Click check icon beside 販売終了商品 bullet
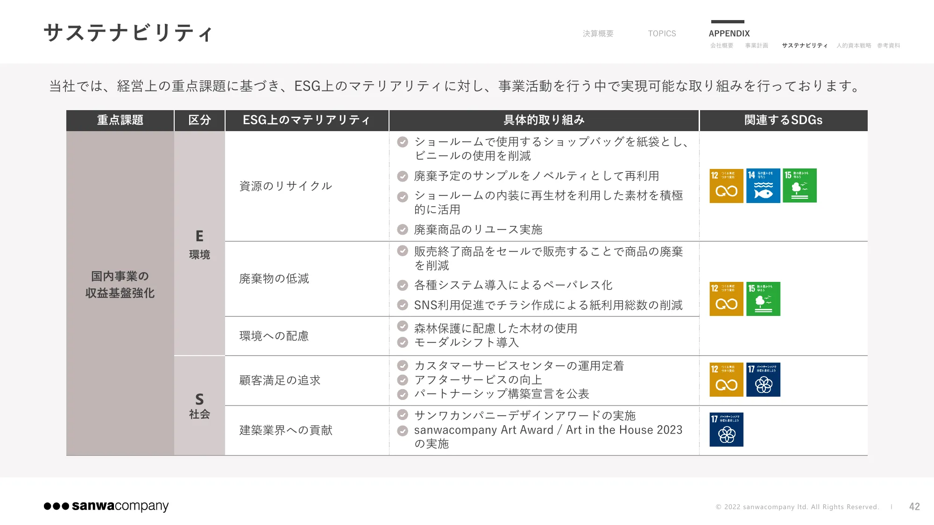The image size is (934, 525). coord(403,251)
